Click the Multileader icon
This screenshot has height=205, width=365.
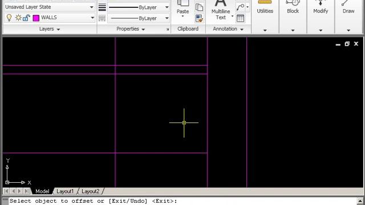[240, 7]
